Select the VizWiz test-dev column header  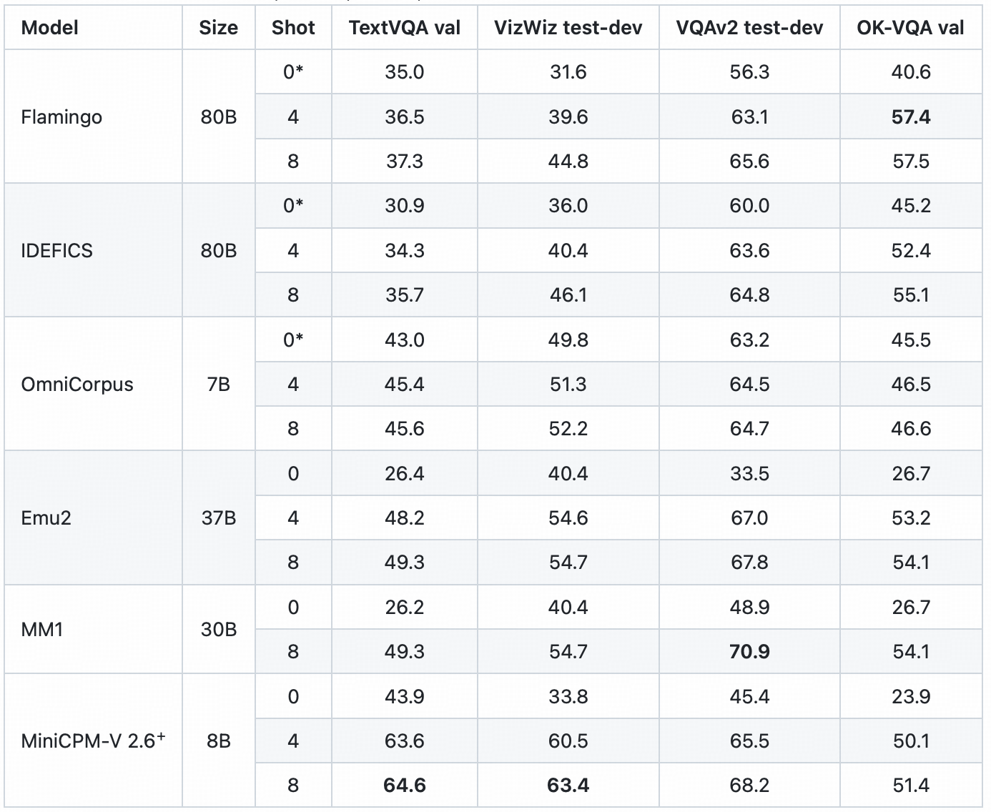click(568, 28)
